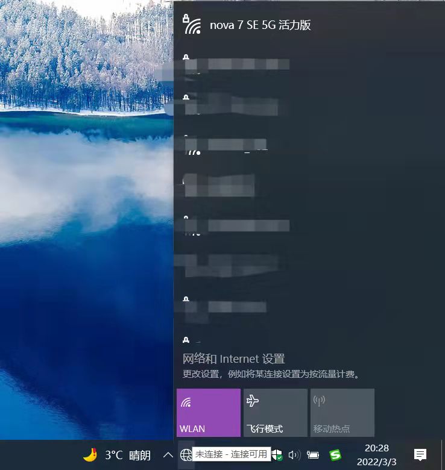Toggle the 飞行模式 airplane mode tile

(276, 413)
